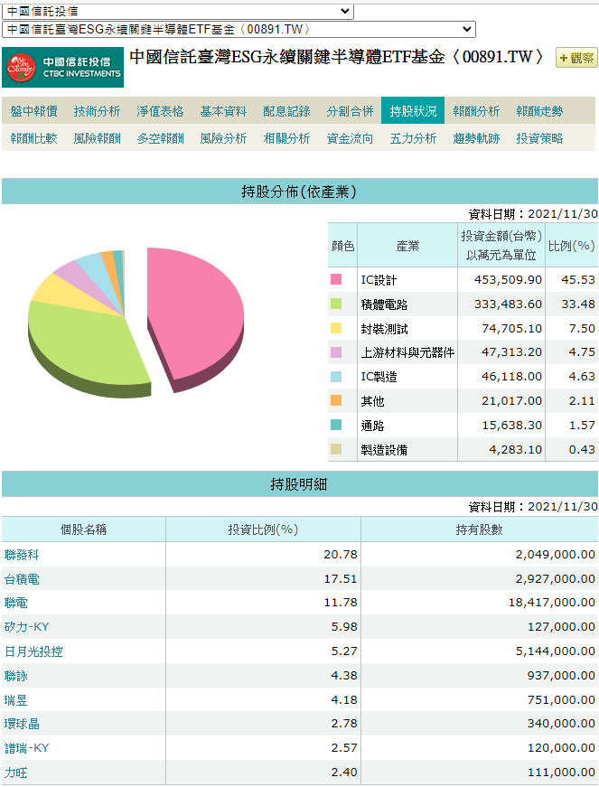Open the 相關分析 tab
Screen dimensions: 599x787
click(x=286, y=138)
